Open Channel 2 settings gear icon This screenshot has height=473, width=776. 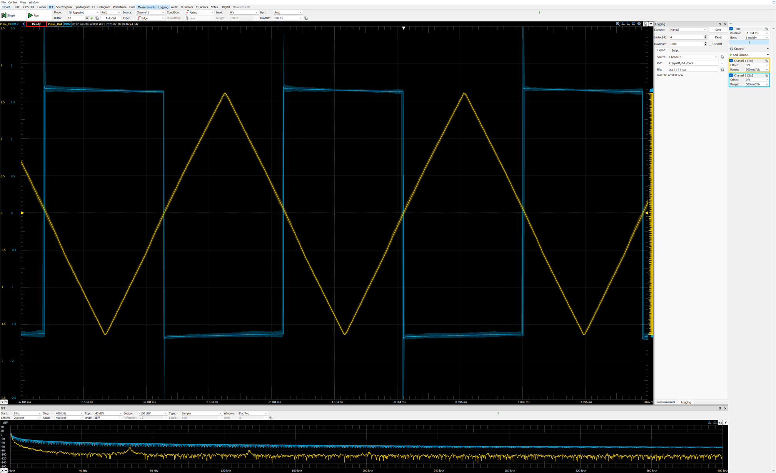click(x=766, y=75)
